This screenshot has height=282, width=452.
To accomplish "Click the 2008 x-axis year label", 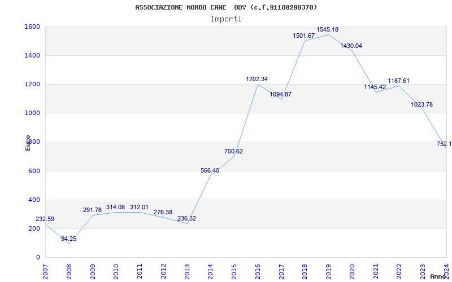I will click(69, 271).
